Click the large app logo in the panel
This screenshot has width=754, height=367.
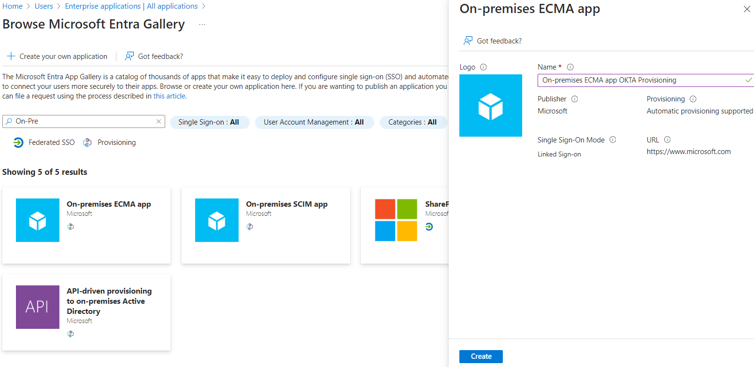(x=491, y=105)
